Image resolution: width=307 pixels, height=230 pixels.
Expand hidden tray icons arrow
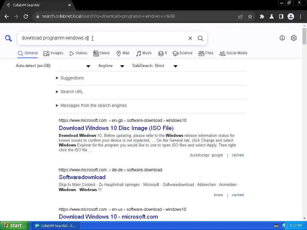click(284, 226)
